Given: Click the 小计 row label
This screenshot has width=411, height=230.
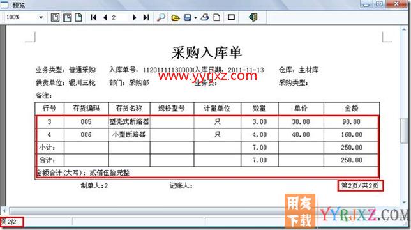Looking at the screenshot, I should tap(47, 148).
